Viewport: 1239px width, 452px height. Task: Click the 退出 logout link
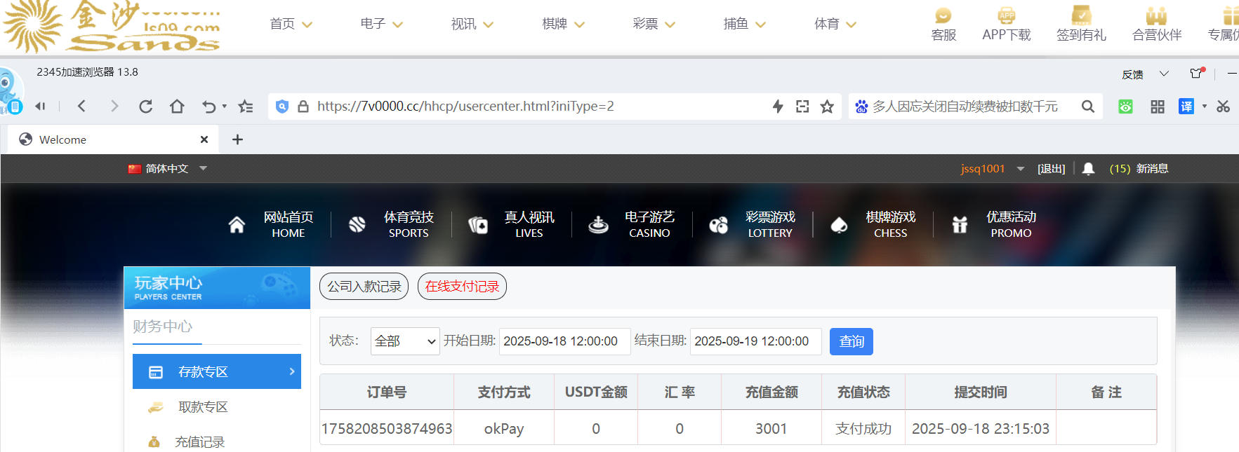tap(1051, 169)
